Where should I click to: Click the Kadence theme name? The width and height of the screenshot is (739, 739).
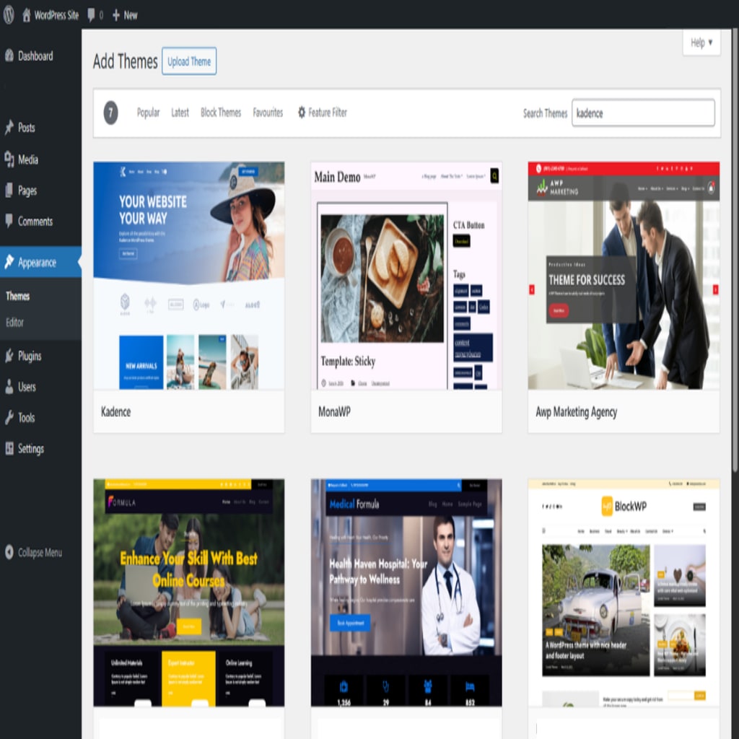(x=116, y=411)
